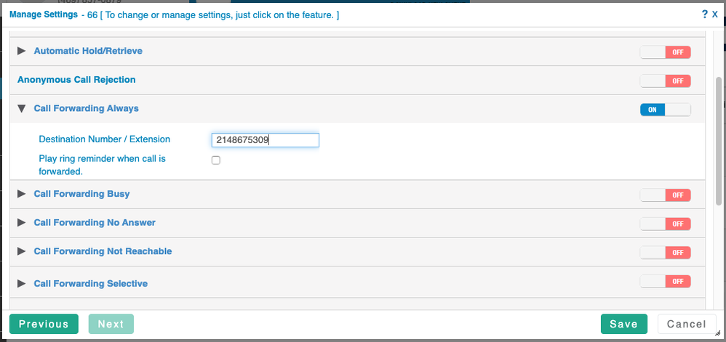
Task: Turn on Call Forwarding Selective toggle
Action: (665, 281)
